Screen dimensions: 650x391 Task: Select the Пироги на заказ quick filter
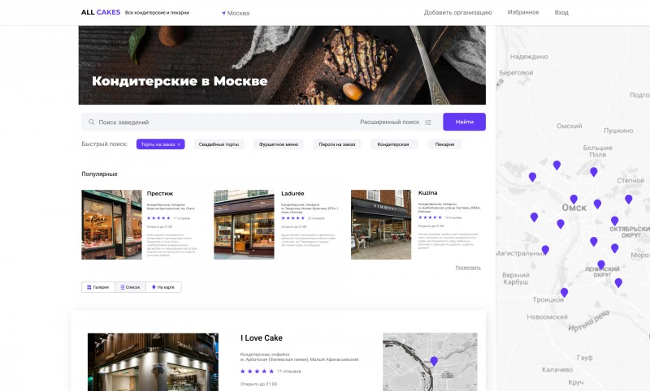(x=337, y=144)
